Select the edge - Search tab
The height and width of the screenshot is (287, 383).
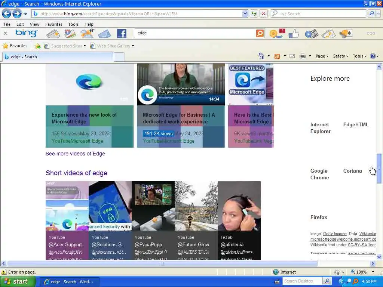[58, 57]
